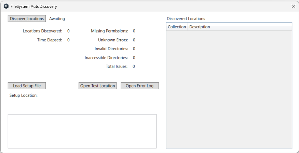Sort by the Collection column header
Viewport: 299px width, 153px height.
pos(177,27)
